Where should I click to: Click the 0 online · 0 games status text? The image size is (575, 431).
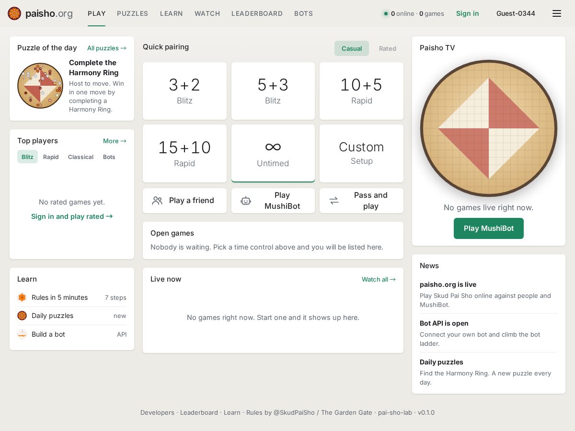tap(417, 13)
